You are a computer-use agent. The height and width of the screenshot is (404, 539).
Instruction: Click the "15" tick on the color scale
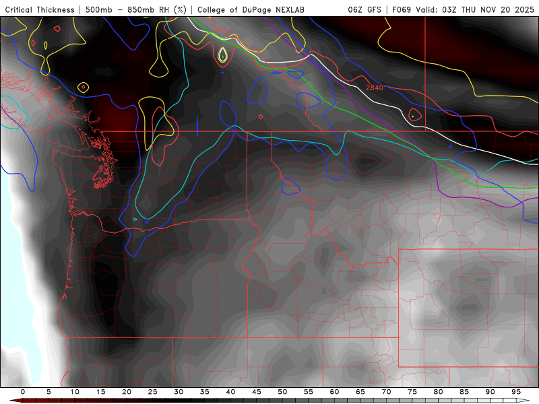pyautogui.click(x=100, y=392)
